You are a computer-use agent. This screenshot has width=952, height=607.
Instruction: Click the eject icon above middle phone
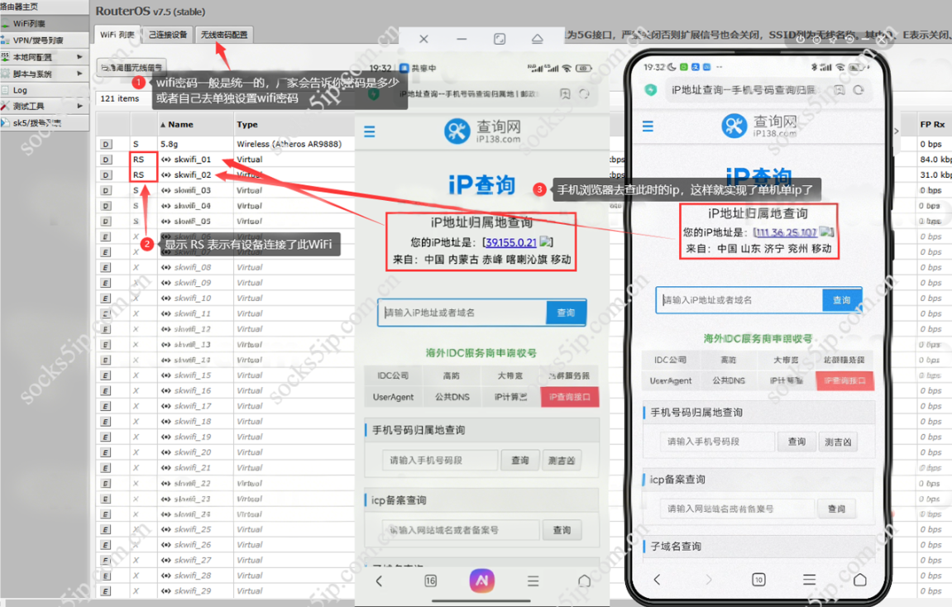[x=538, y=39]
